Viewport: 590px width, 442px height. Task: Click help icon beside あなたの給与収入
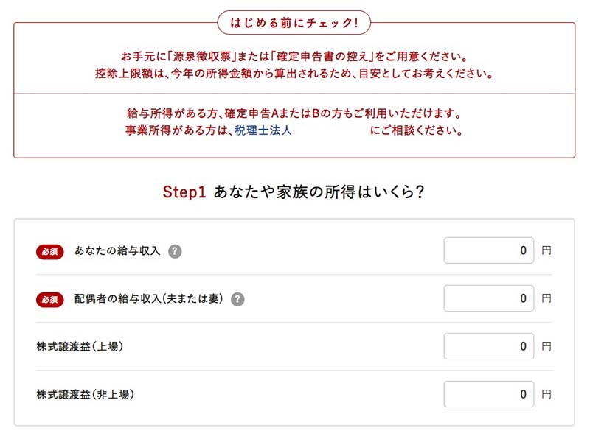point(175,251)
